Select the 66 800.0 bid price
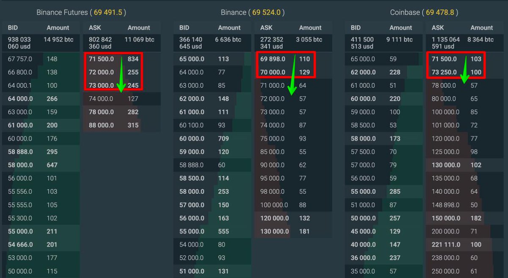The height and width of the screenshot is (278, 508). point(19,72)
